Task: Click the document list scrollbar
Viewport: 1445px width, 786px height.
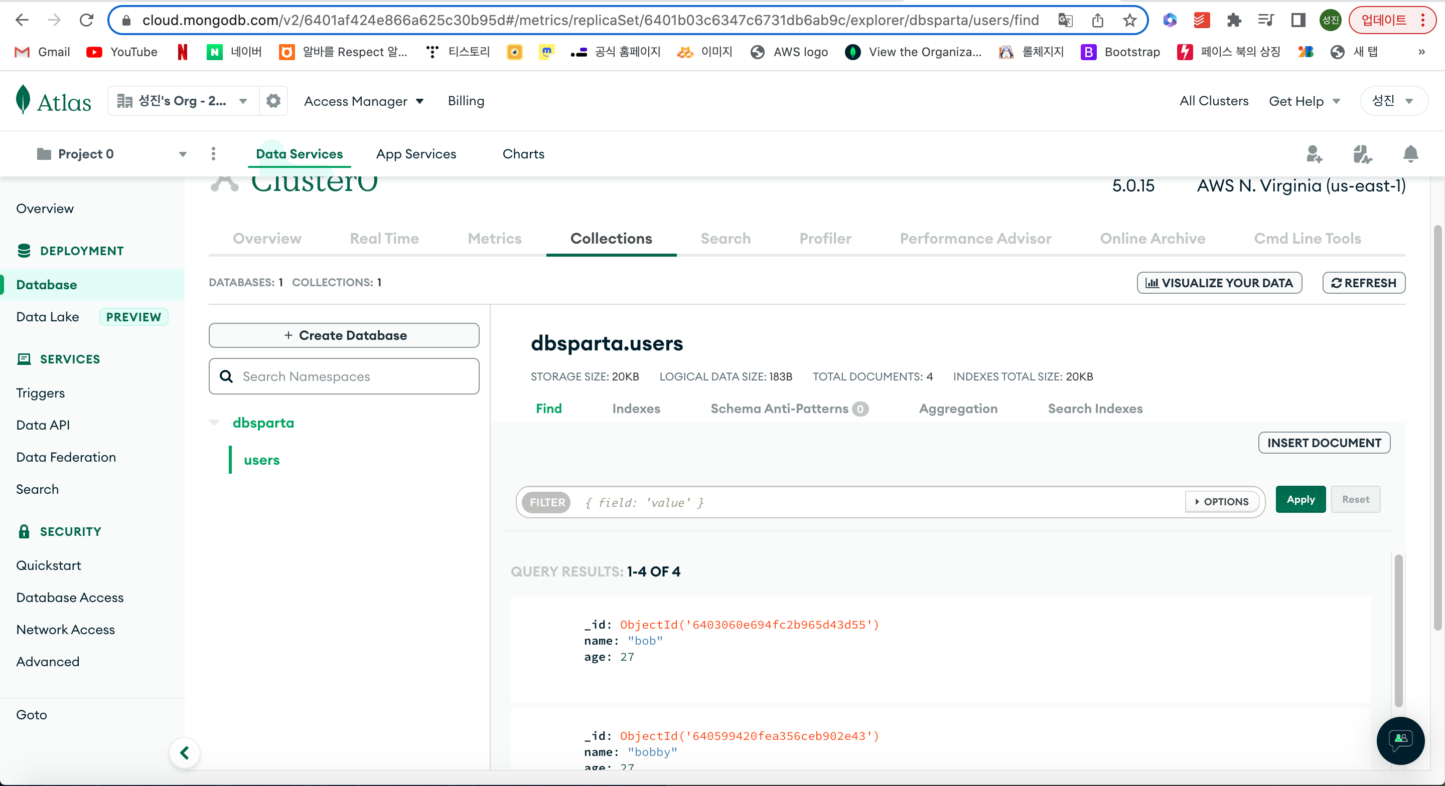Action: (x=1398, y=631)
